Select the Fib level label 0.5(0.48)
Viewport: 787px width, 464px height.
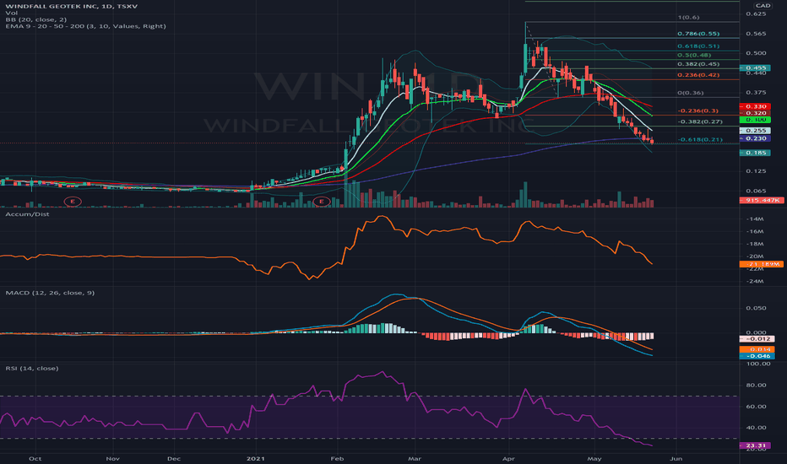click(693, 55)
